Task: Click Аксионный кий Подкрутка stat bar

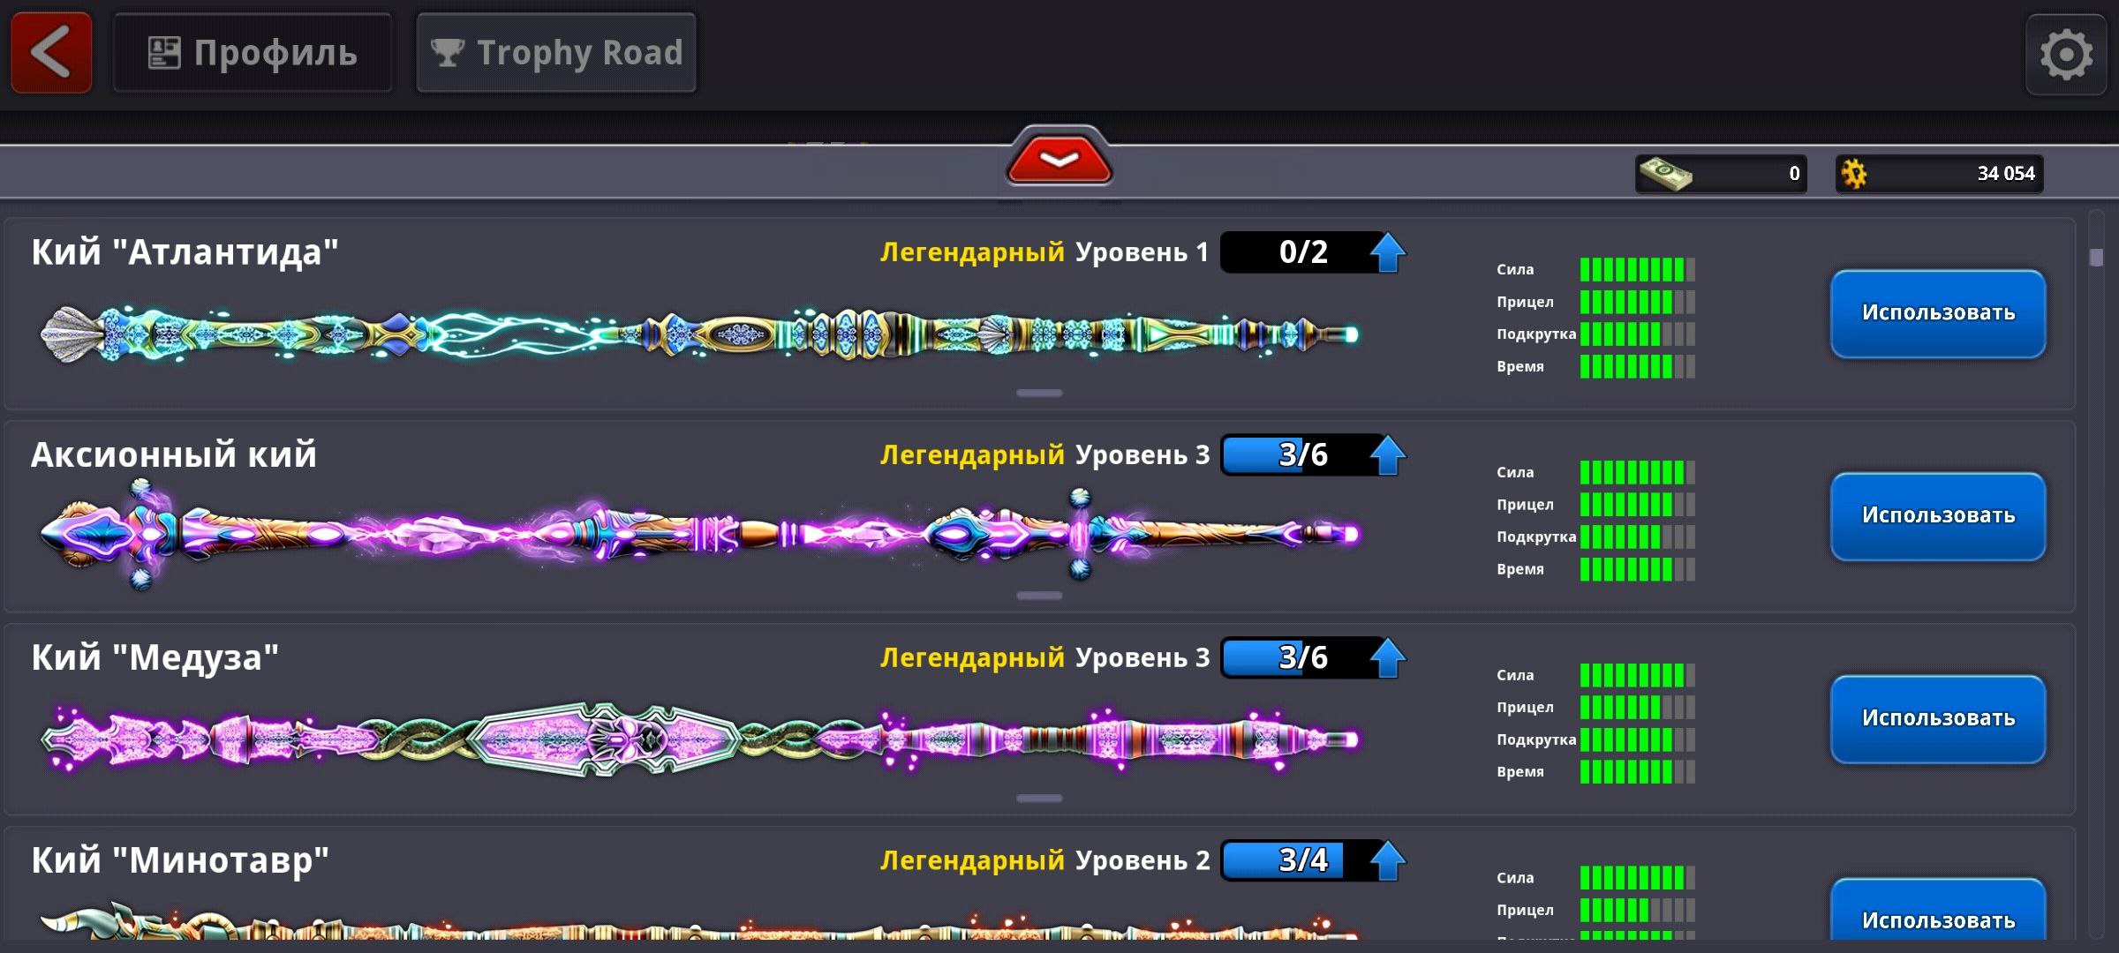Action: 1637,537
